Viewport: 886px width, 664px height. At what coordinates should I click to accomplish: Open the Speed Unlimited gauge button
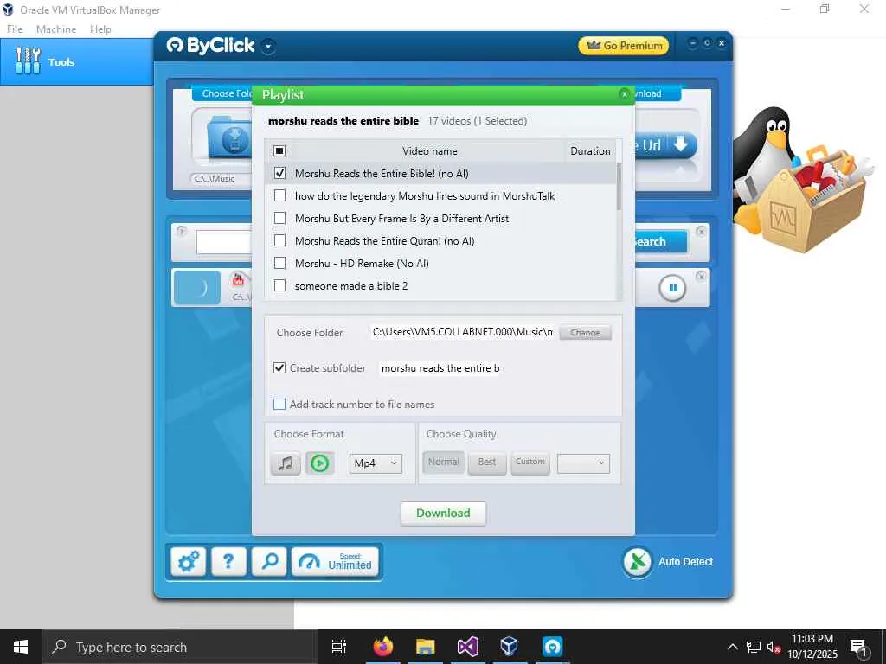click(335, 561)
